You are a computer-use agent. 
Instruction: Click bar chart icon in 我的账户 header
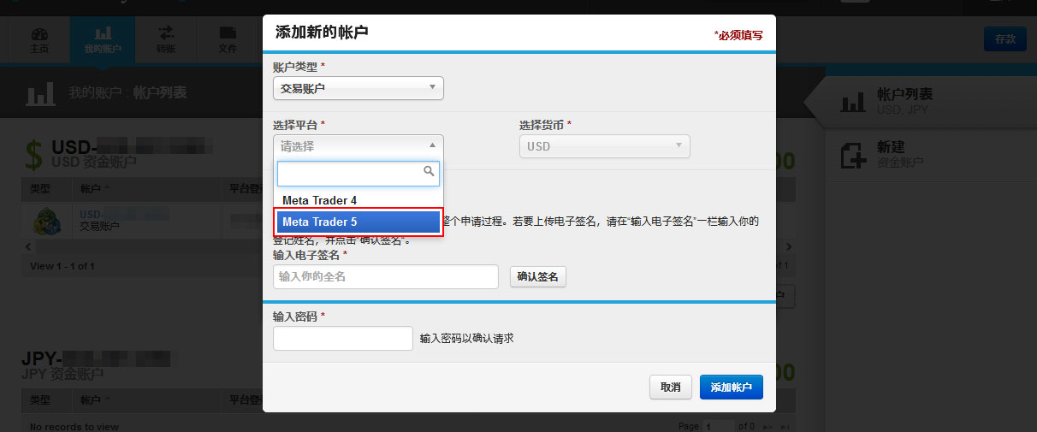click(40, 92)
